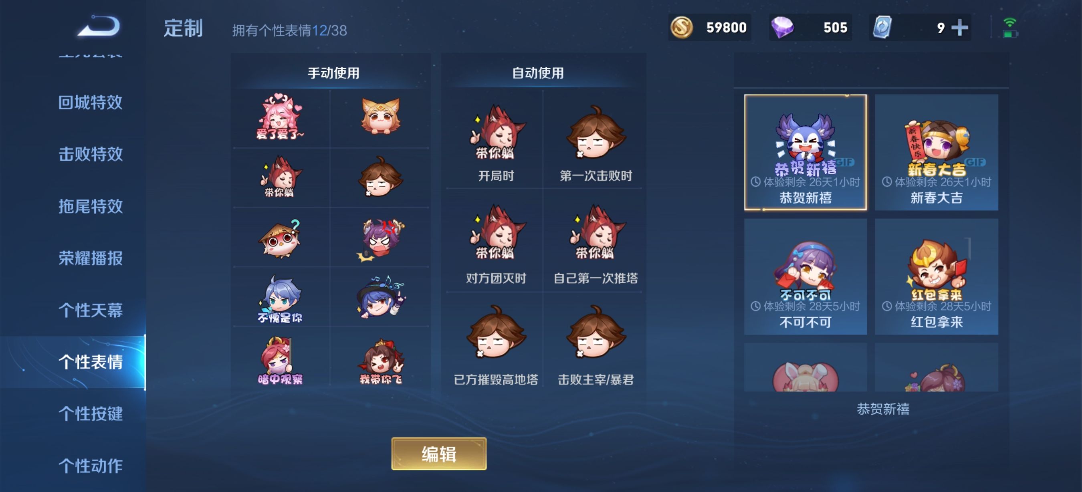Switch to the 个性天幕 section
This screenshot has height=492, width=1082.
90,310
